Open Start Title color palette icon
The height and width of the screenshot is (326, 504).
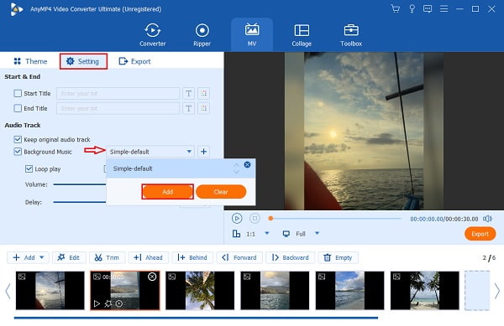coord(204,93)
